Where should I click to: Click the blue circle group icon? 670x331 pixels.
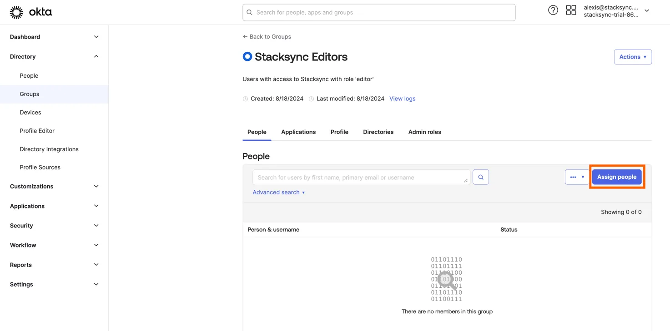247,57
